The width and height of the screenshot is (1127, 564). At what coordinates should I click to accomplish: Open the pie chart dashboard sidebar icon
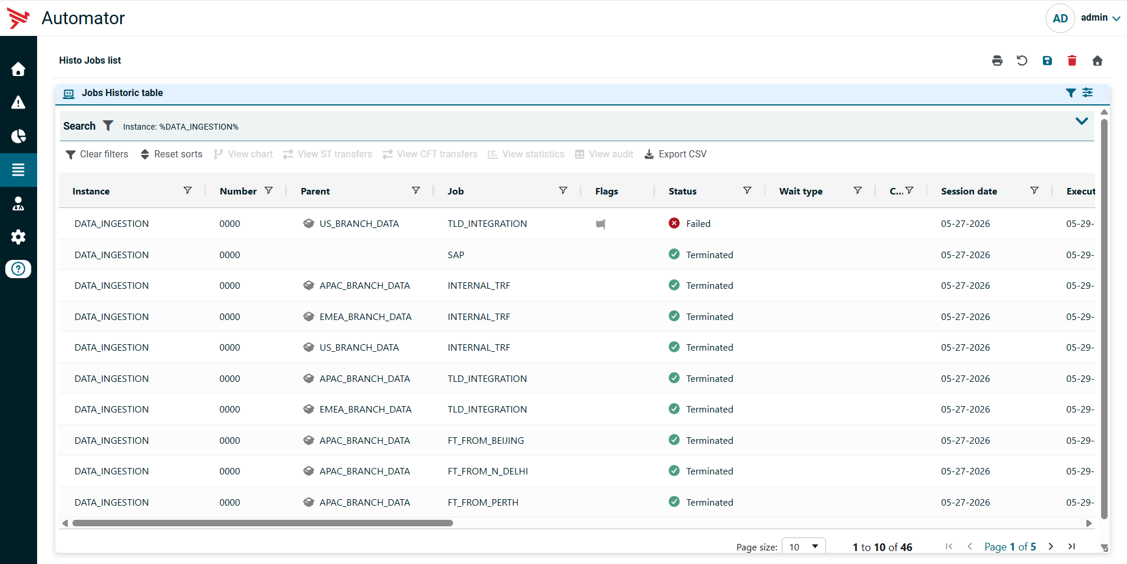pos(18,136)
